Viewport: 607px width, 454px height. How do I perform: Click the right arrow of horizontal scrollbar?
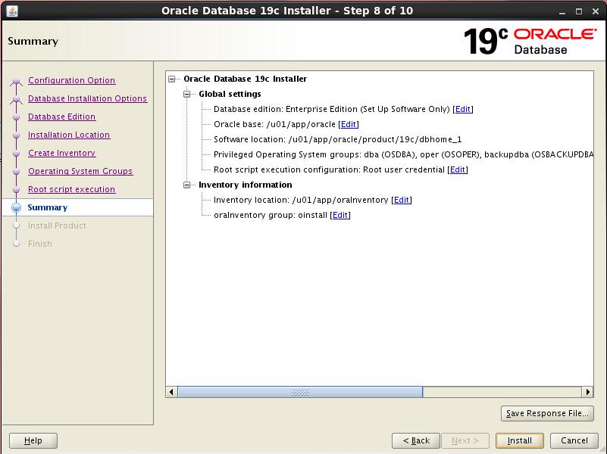587,392
